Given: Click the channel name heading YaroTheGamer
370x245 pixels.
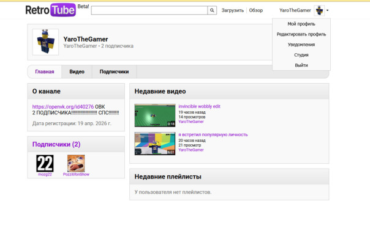Looking at the screenshot, I should coord(86,39).
